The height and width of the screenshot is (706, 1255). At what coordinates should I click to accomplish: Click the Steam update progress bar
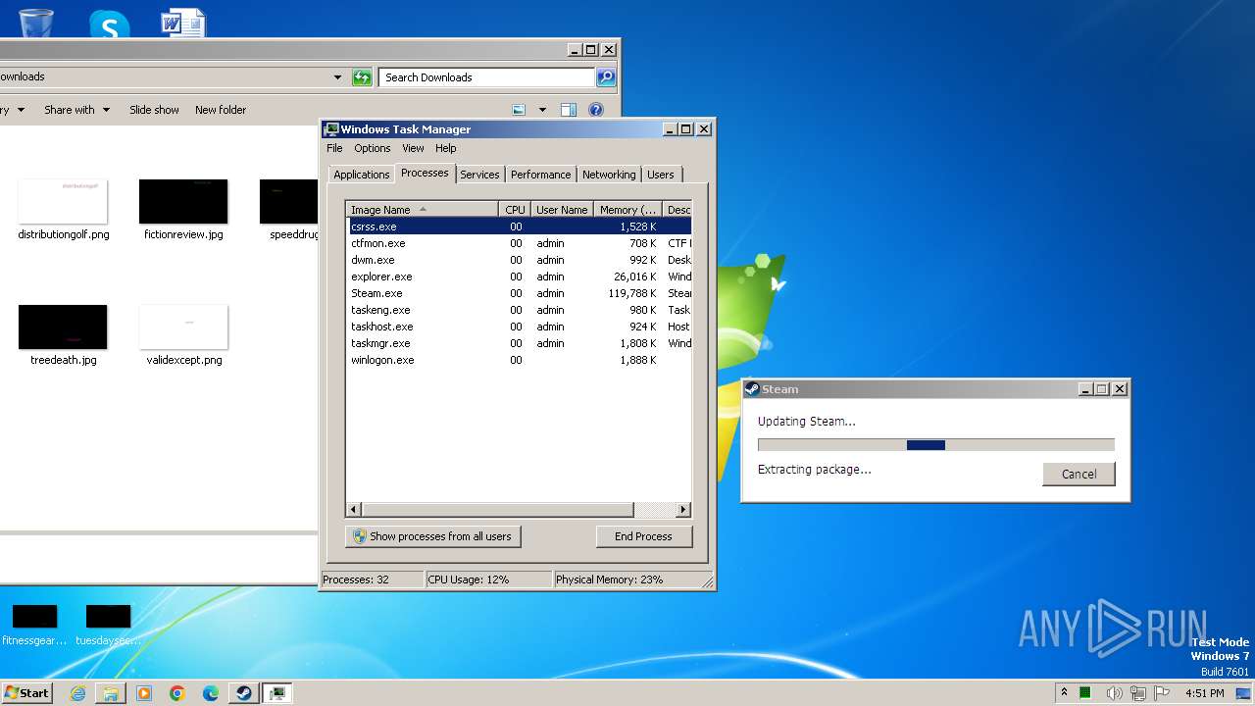pos(936,445)
